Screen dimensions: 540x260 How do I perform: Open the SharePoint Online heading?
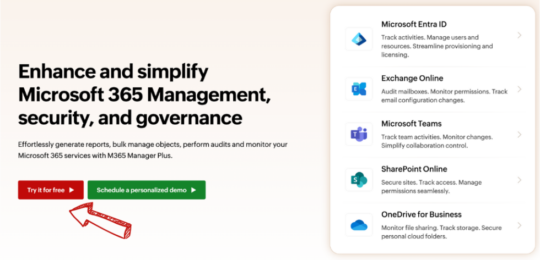[414, 169]
